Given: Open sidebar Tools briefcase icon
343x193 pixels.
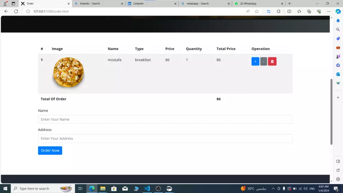Looking at the screenshot, I should (x=338, y=47).
